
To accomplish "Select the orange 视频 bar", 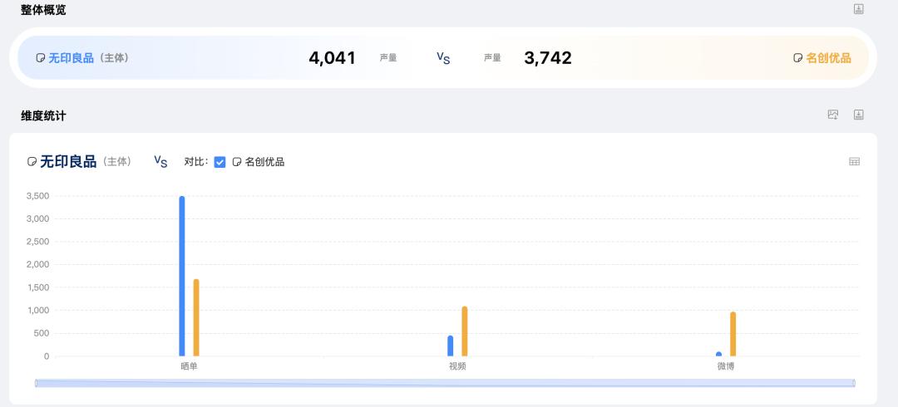I will coord(465,331).
